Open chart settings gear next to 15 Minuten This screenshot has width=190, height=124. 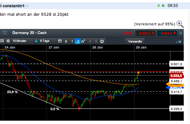coord(8,41)
